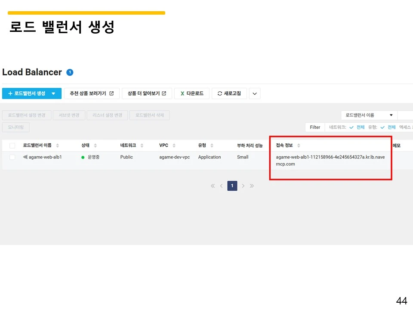Expand the chevron next to 새로고침
The width and height of the screenshot is (413, 310).
[x=254, y=93]
